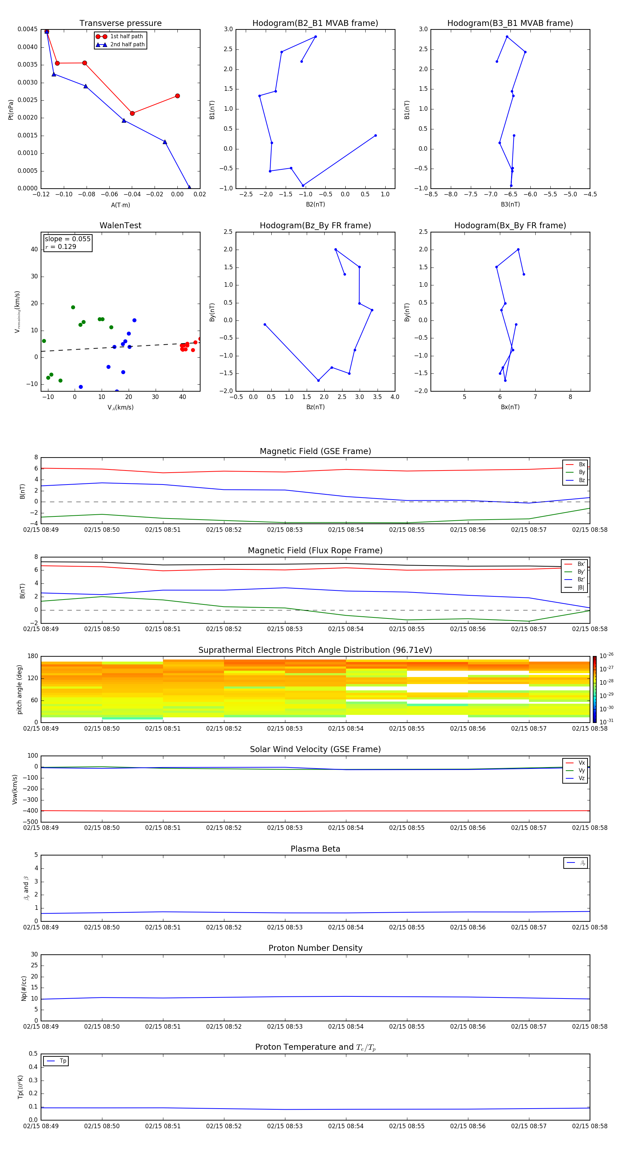The width and height of the screenshot is (631, 1157).
Task: Click the "Magnetic Field (Flux Rope Frame)" title
Action: 315,550
